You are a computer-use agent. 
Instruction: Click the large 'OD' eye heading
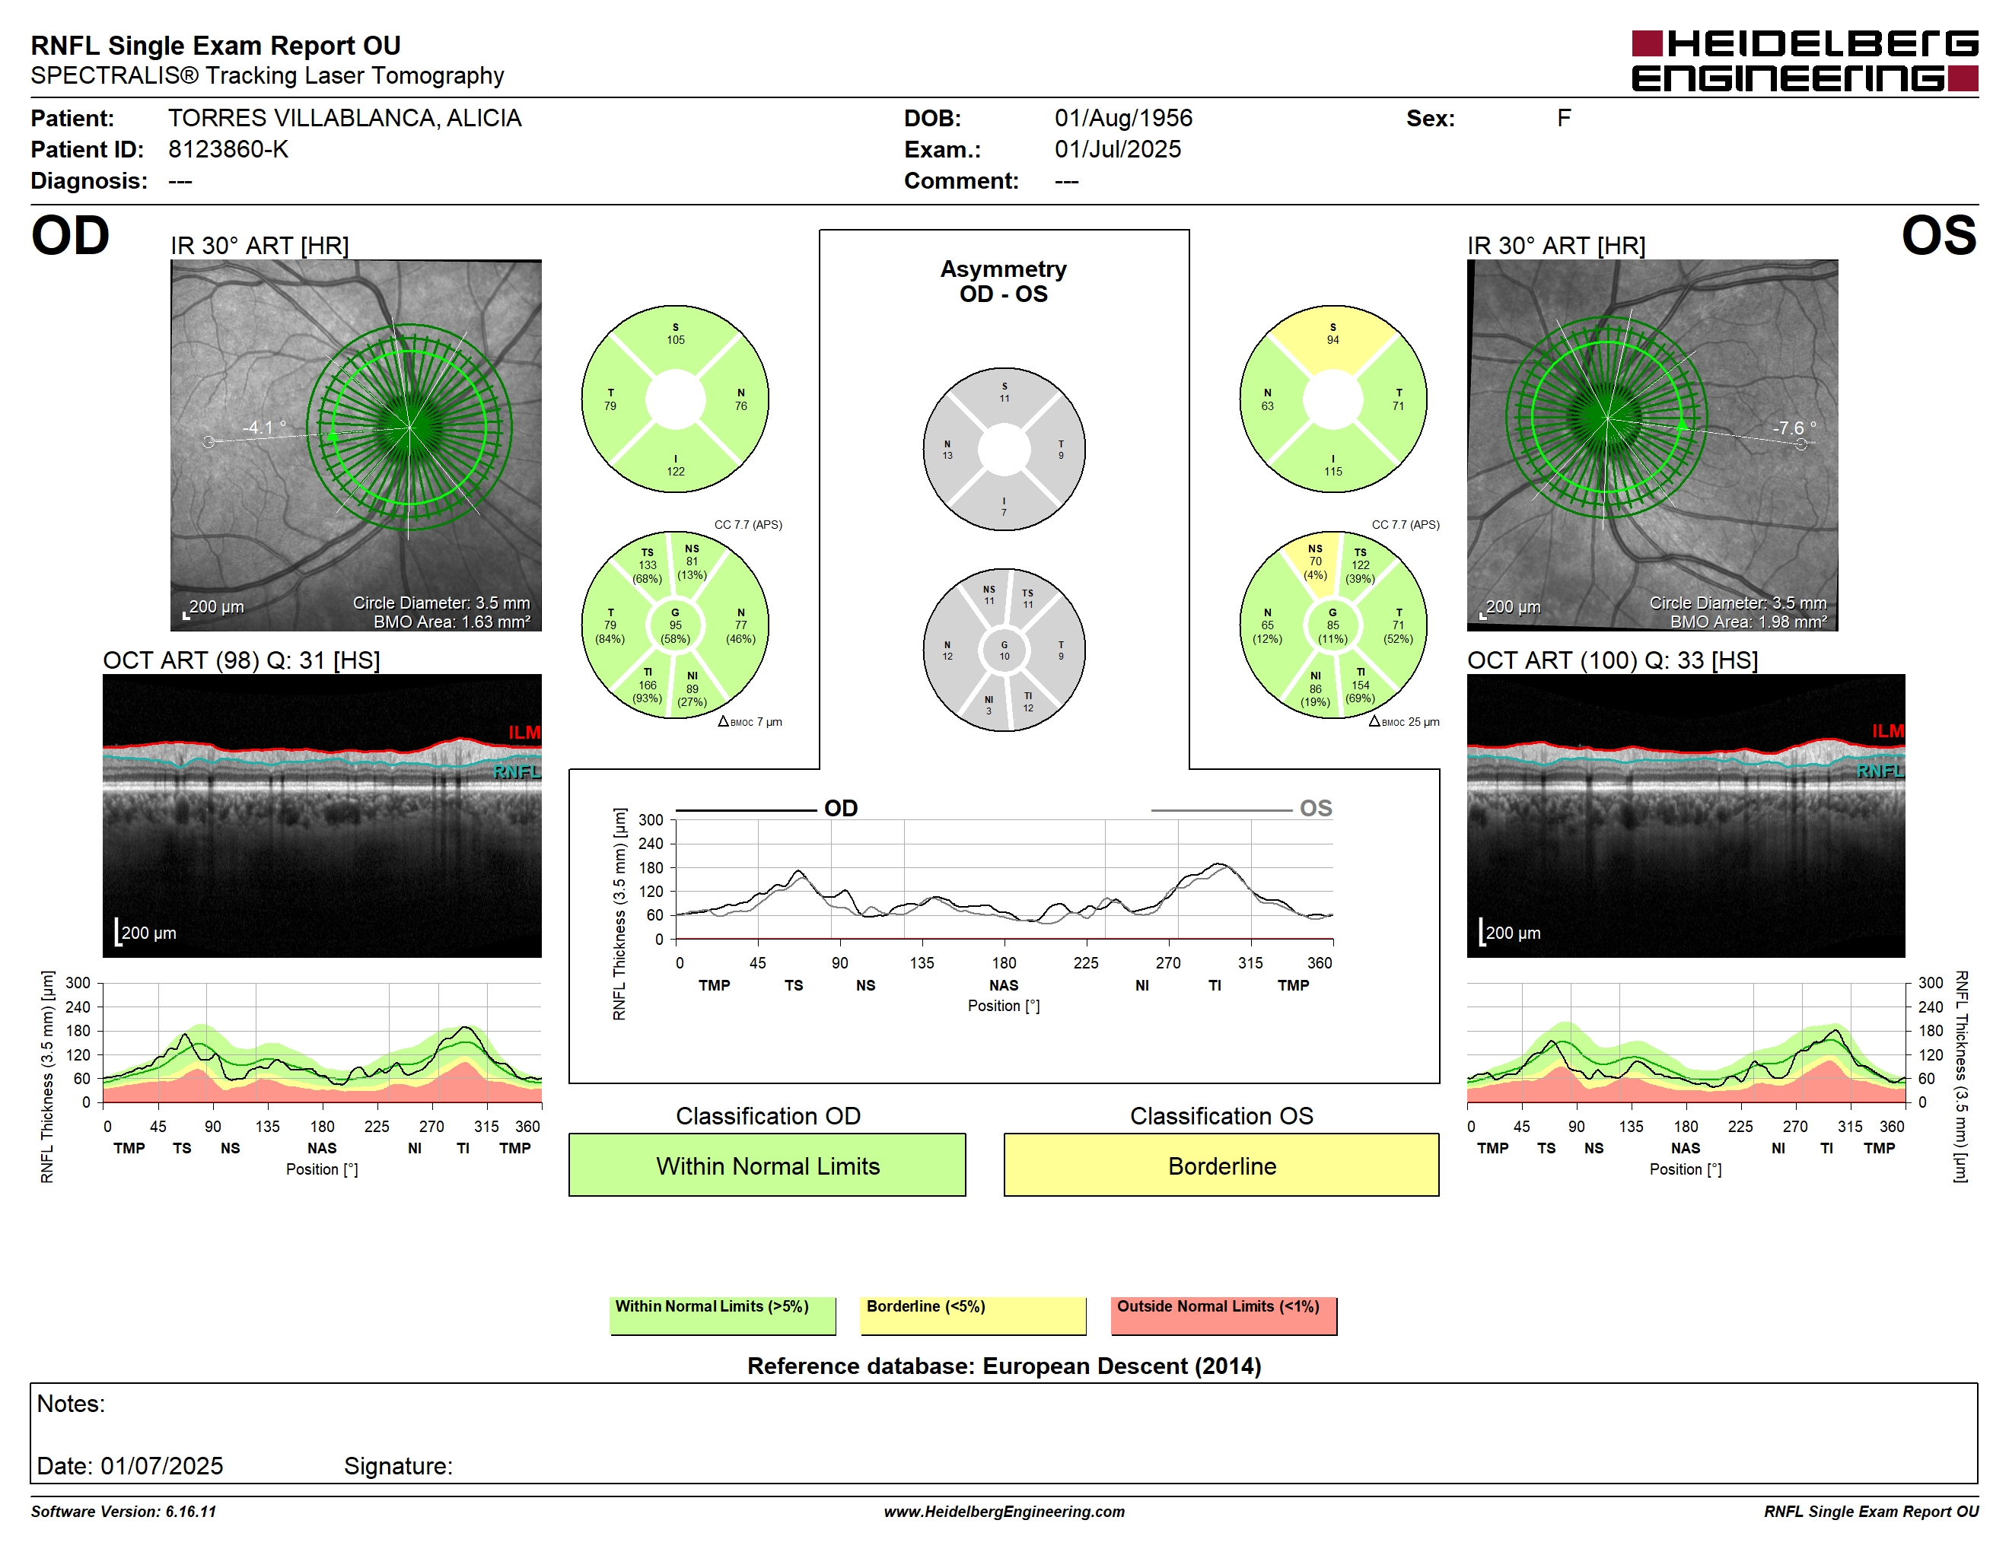[70, 235]
